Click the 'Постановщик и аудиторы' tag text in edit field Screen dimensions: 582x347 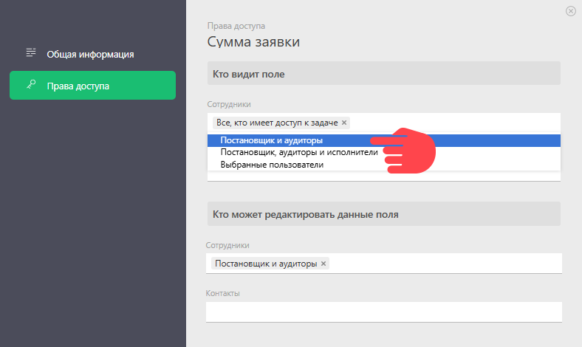(266, 264)
